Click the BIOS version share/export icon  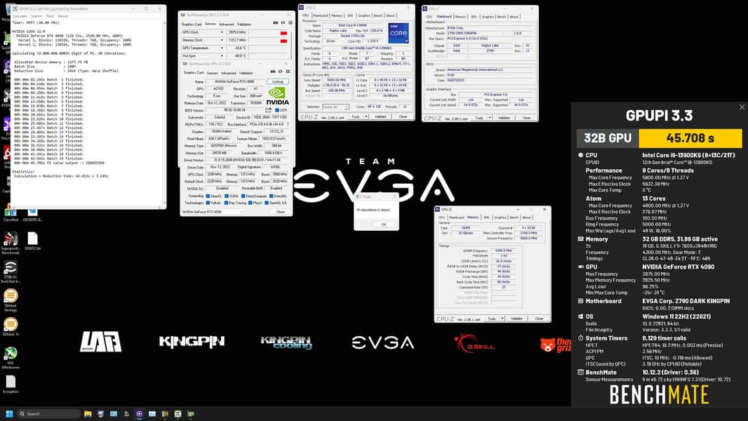(x=269, y=110)
